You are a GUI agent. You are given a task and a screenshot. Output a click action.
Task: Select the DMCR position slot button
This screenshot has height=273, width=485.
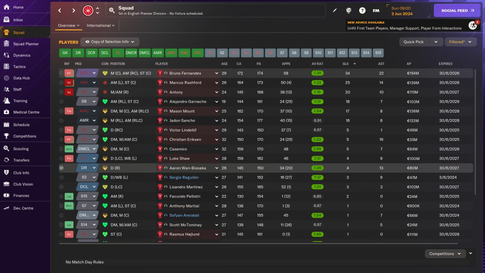pyautogui.click(x=131, y=53)
